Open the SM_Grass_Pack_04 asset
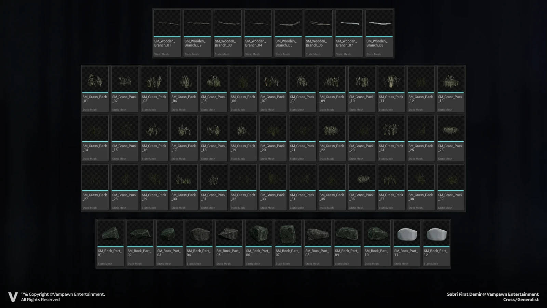The width and height of the screenshot is (547, 308). click(x=184, y=89)
